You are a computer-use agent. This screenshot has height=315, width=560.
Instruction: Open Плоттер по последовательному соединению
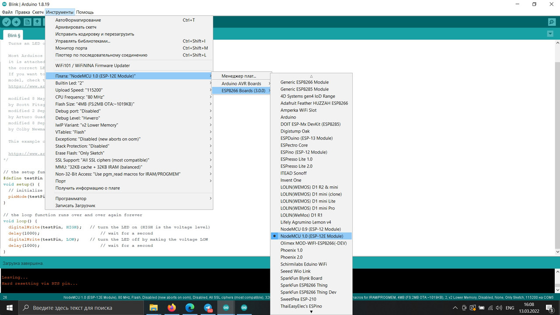click(129, 55)
